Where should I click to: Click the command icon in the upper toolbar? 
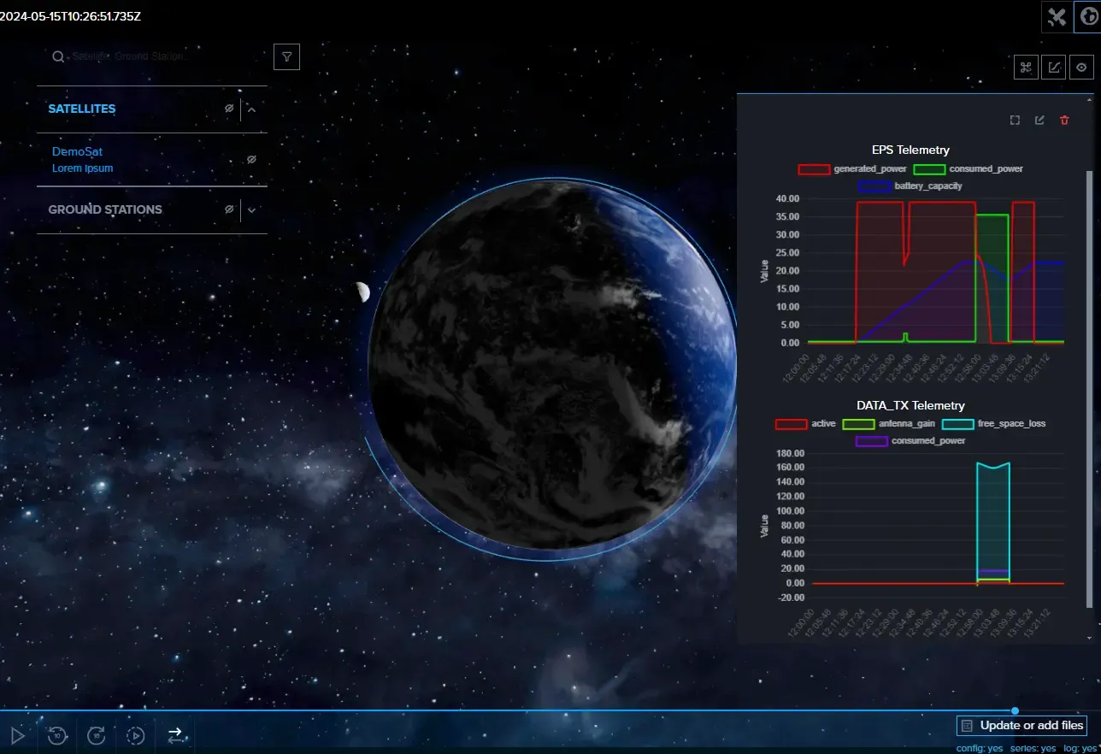tap(1026, 67)
